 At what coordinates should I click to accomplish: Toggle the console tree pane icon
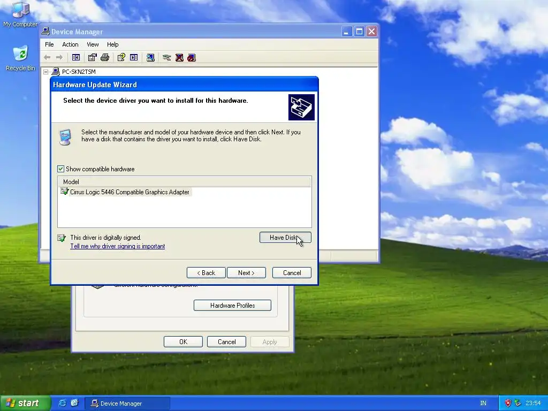76,57
